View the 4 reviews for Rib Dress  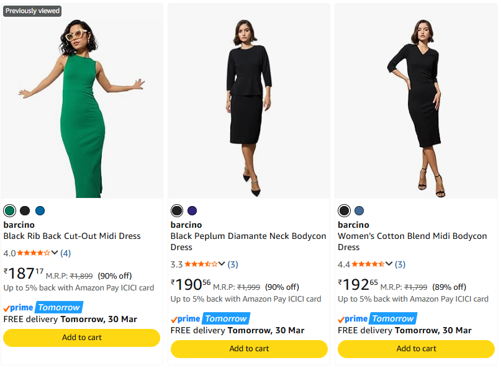pos(65,253)
